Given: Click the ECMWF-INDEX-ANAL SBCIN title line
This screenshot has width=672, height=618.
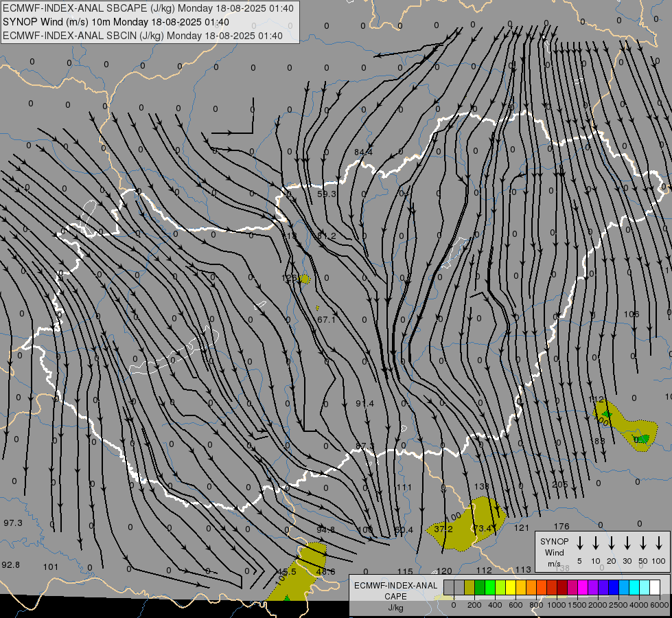Looking at the screenshot, I should pos(143,36).
